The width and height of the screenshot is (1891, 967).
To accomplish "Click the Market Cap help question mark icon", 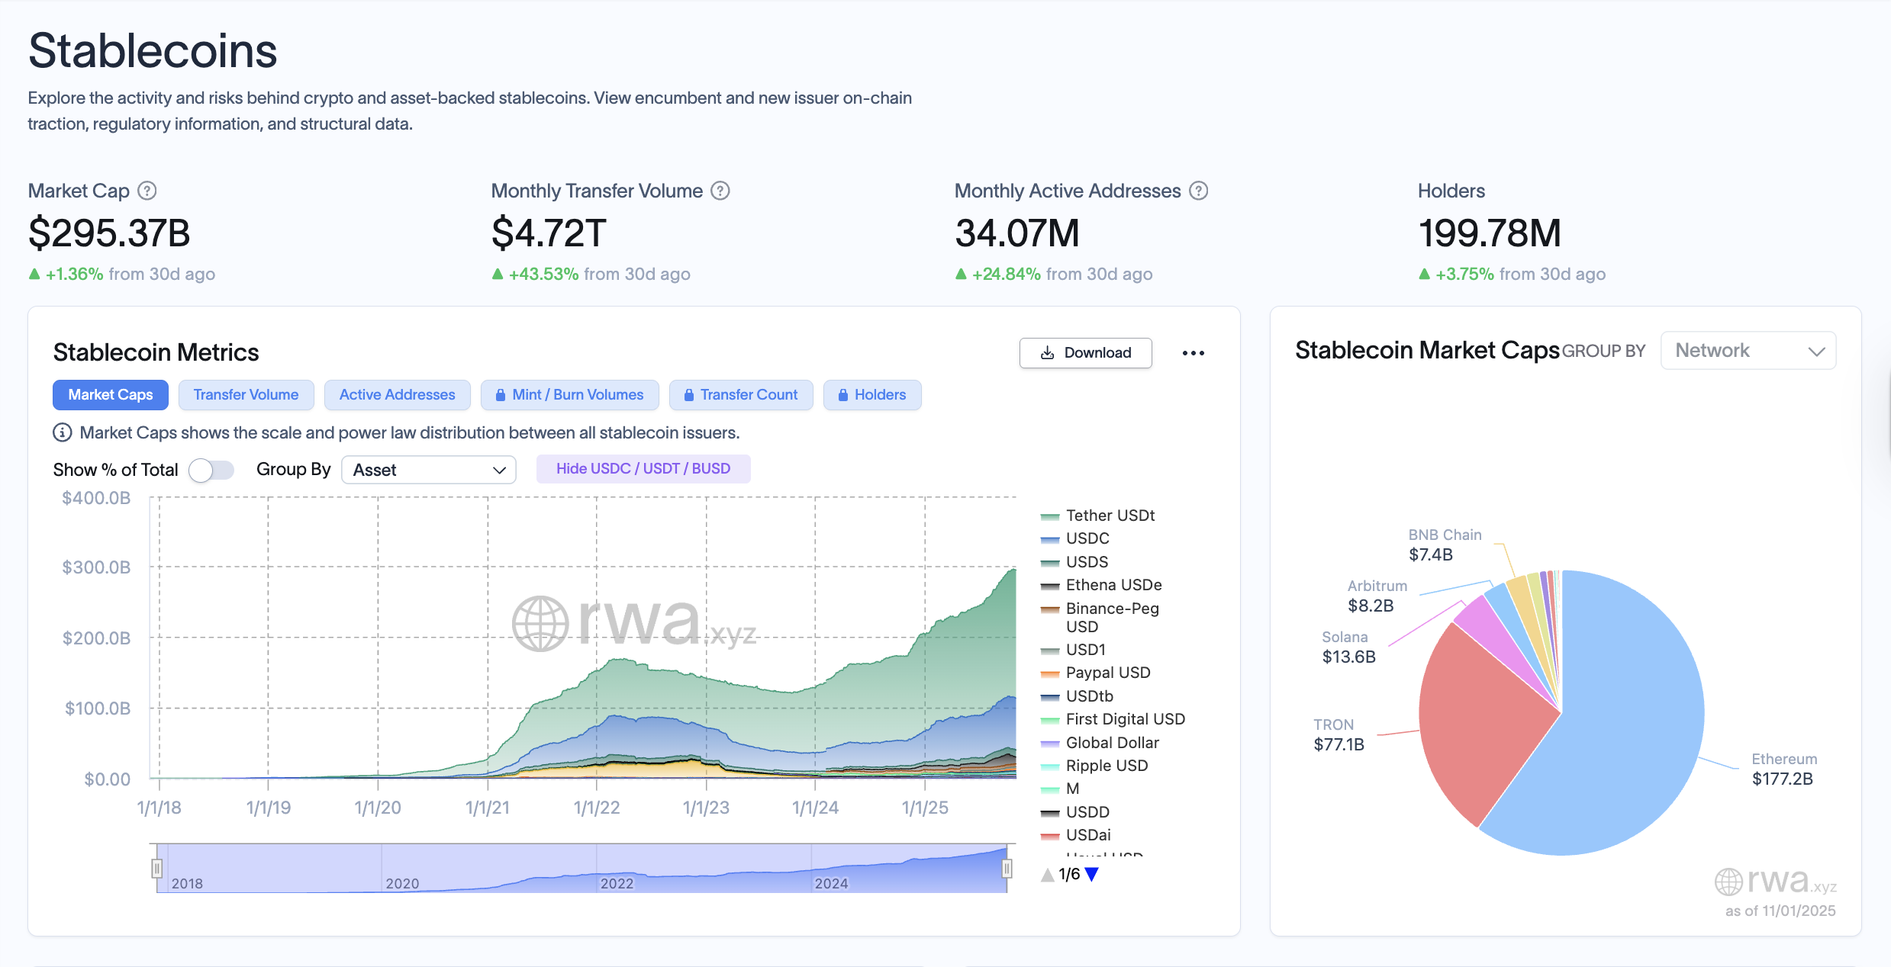I will coord(147,191).
